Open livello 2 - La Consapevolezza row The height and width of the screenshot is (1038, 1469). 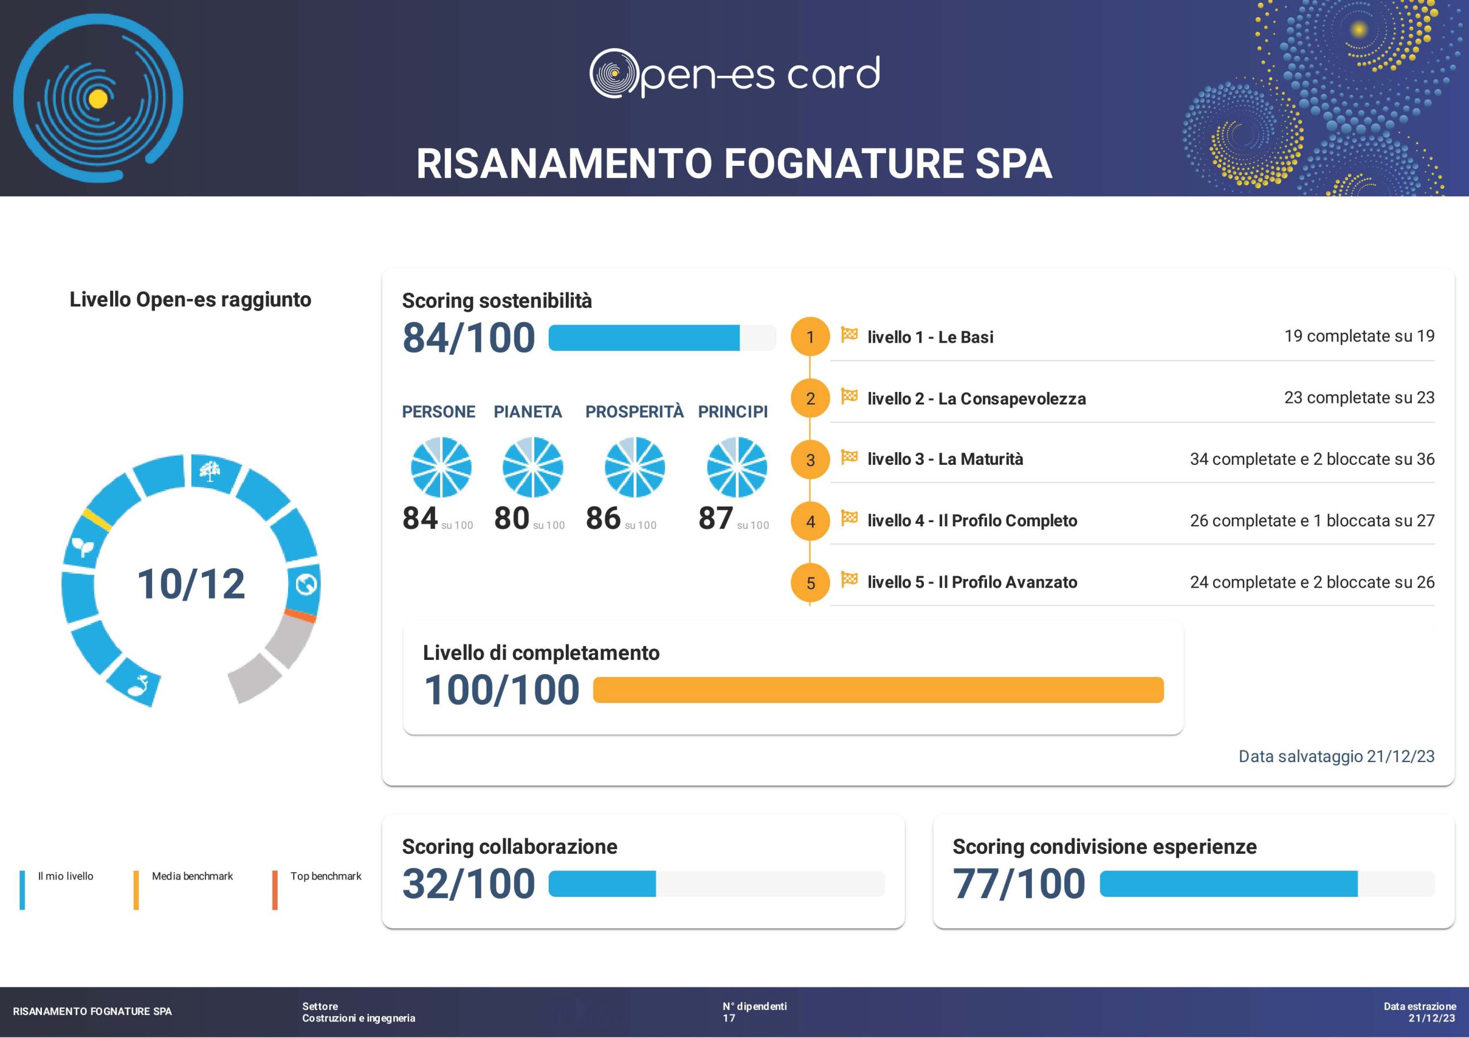(x=1132, y=398)
